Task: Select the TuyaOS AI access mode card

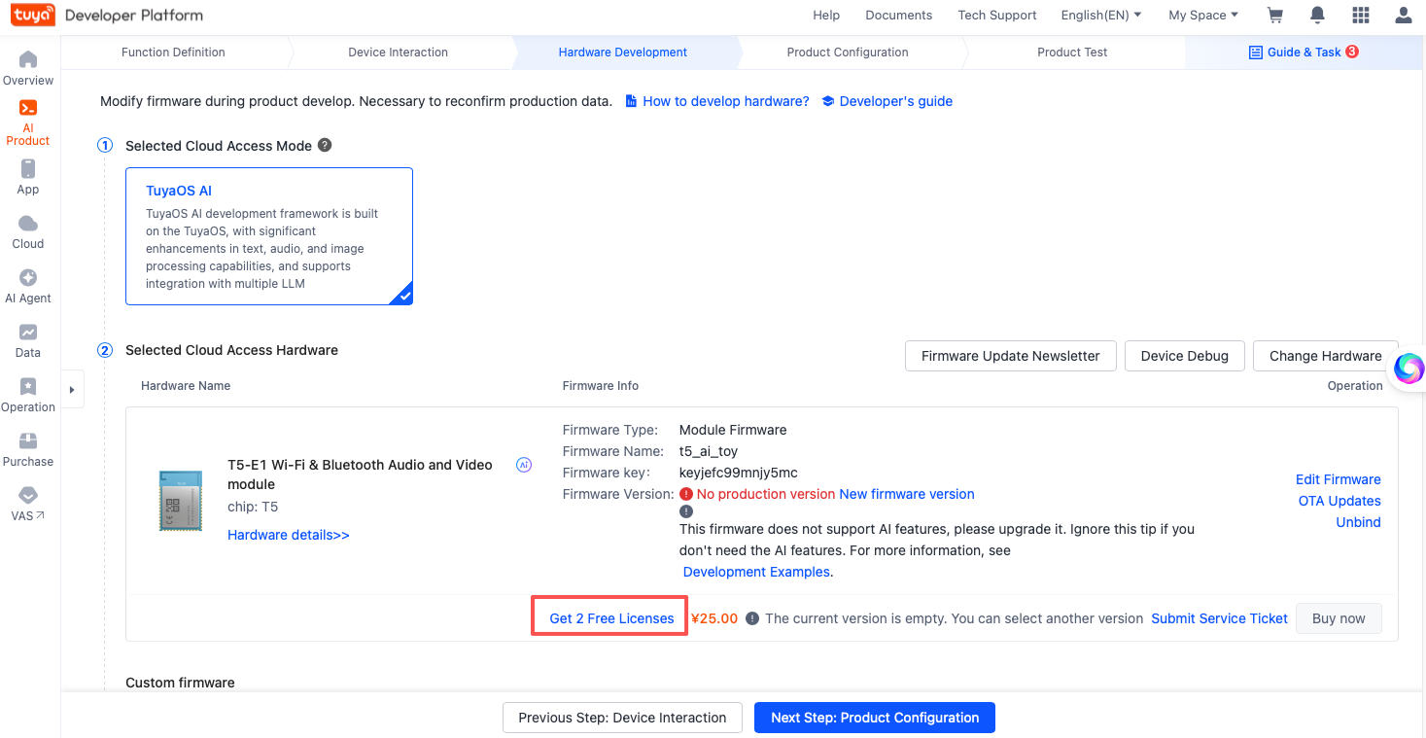Action: [x=268, y=235]
